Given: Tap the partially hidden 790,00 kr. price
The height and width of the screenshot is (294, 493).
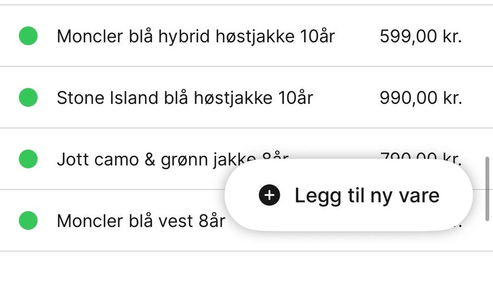Looking at the screenshot, I should pos(421,156).
